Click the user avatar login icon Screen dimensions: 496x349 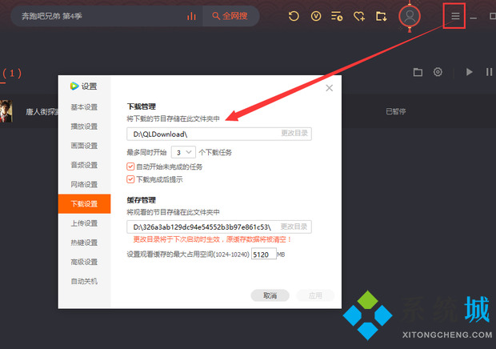click(410, 16)
